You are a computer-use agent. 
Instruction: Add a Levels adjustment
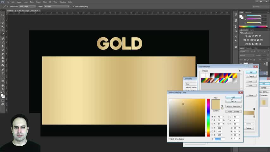[x=250, y=36]
